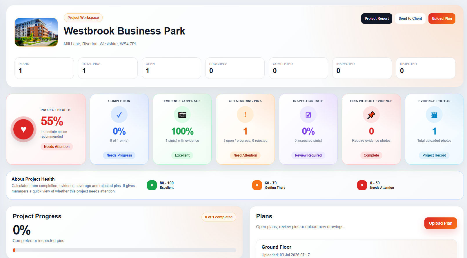Click the Send to Client button

410,19
